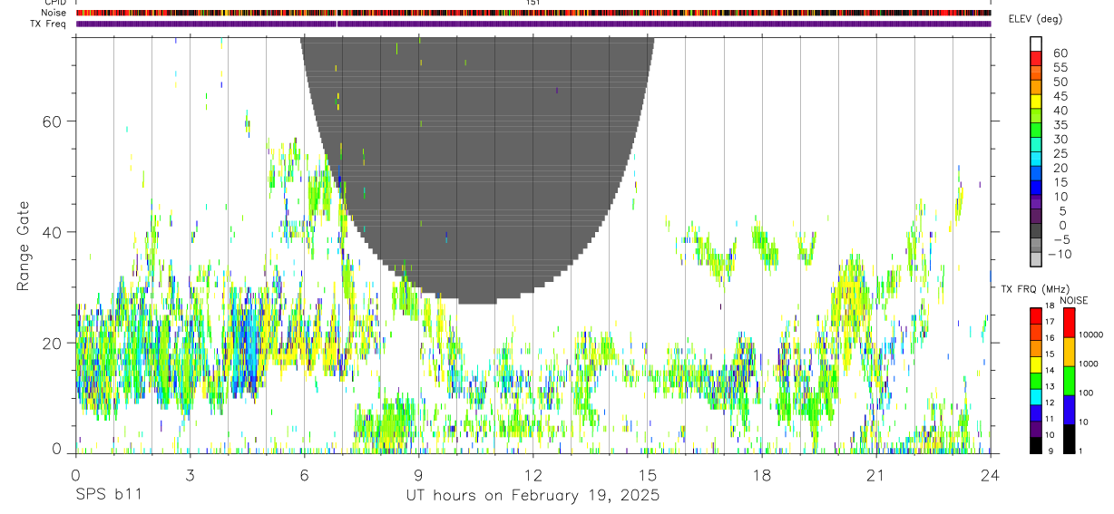Click the cyan segment of ELEV color bar
Viewport: 1114px width, 514px height.
[x=1036, y=160]
